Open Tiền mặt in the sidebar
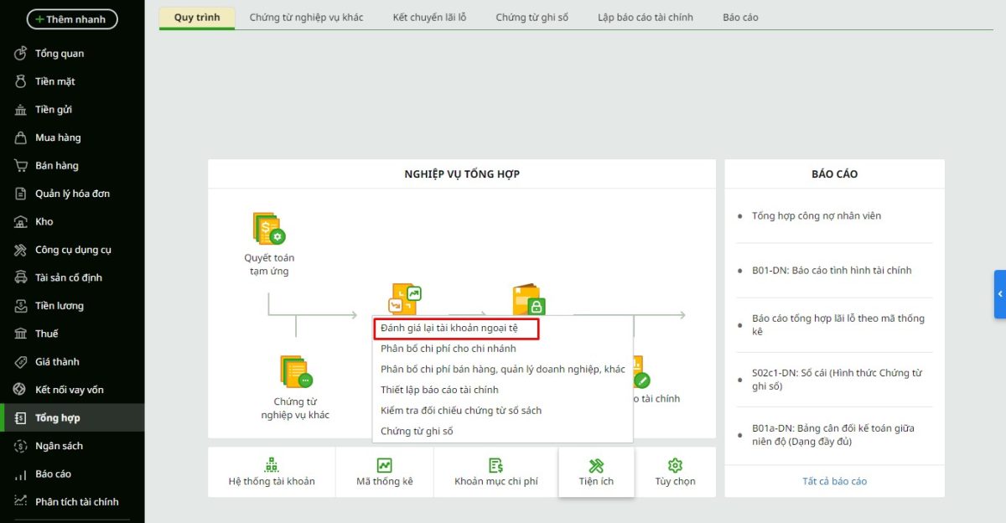This screenshot has width=1006, height=523. point(54,81)
